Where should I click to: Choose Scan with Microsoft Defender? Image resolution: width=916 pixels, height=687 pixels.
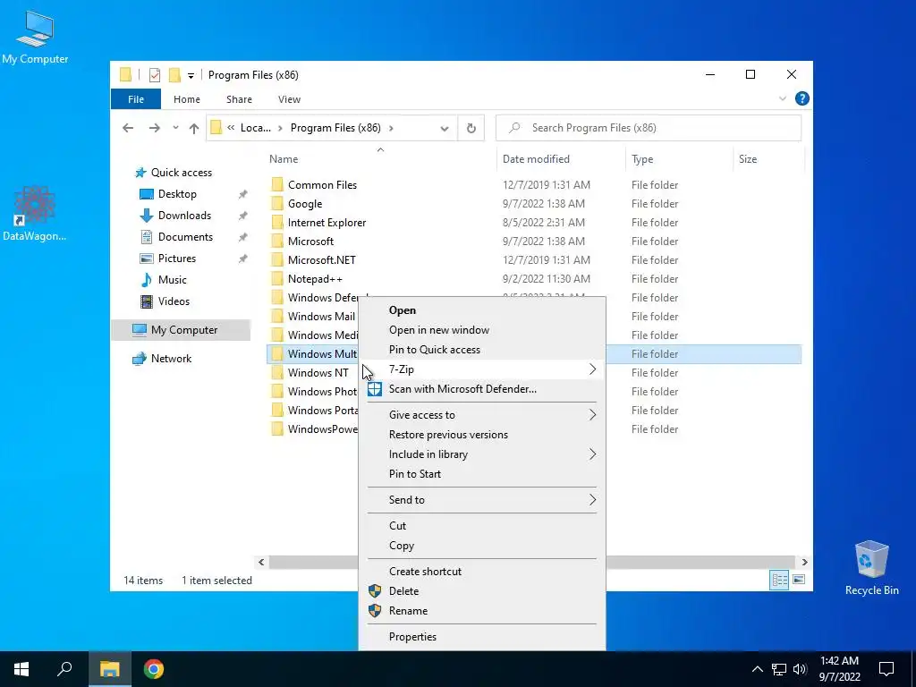click(x=482, y=389)
